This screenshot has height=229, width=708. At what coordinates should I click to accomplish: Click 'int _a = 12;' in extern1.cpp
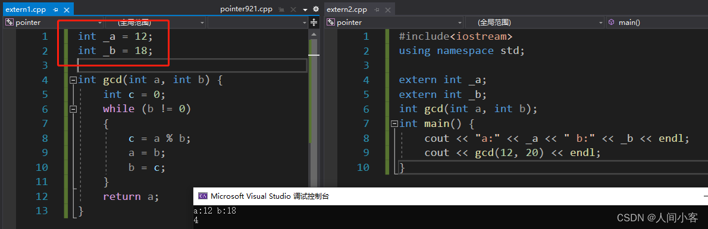pos(115,36)
